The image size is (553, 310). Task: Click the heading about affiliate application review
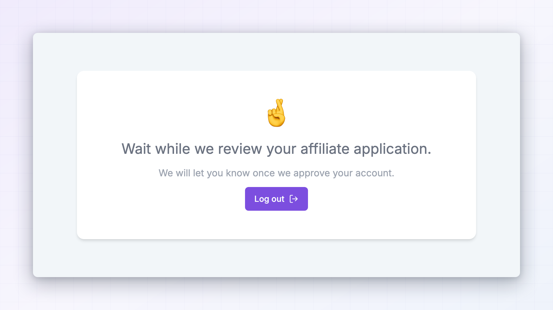click(276, 149)
